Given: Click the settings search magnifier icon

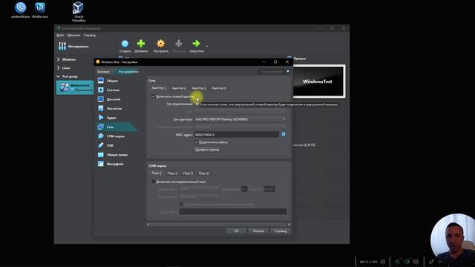Looking at the screenshot, I should 287,71.
